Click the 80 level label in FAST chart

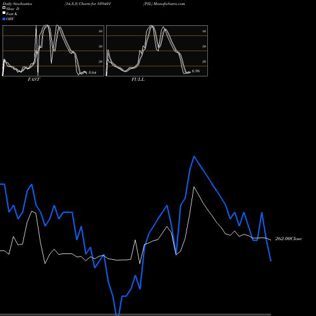(x=100, y=31)
